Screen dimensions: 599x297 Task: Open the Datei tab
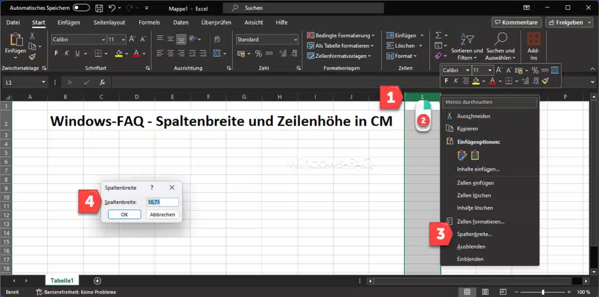tap(13, 23)
